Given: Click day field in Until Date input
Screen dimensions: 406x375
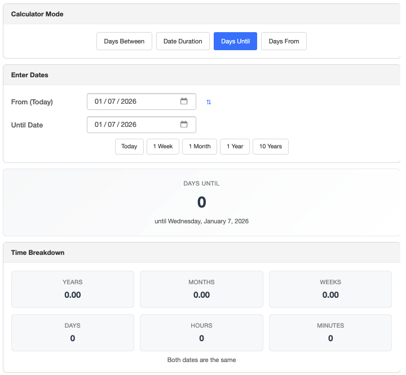Looking at the screenshot, I should (112, 125).
